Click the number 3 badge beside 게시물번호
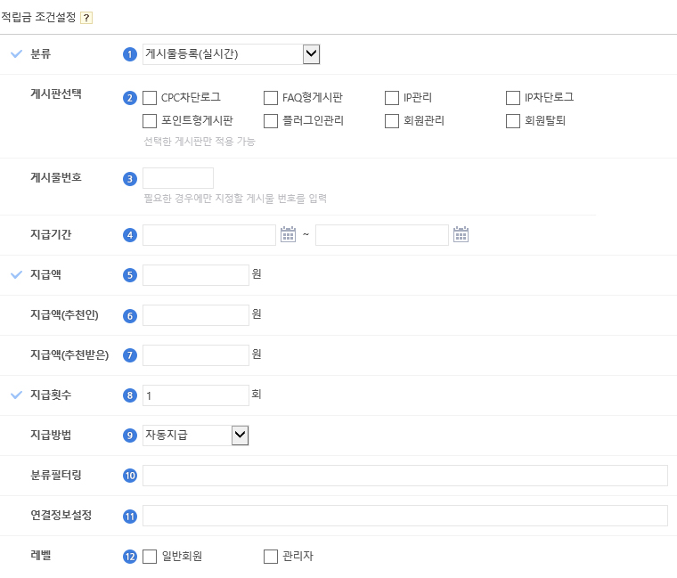 tap(130, 178)
